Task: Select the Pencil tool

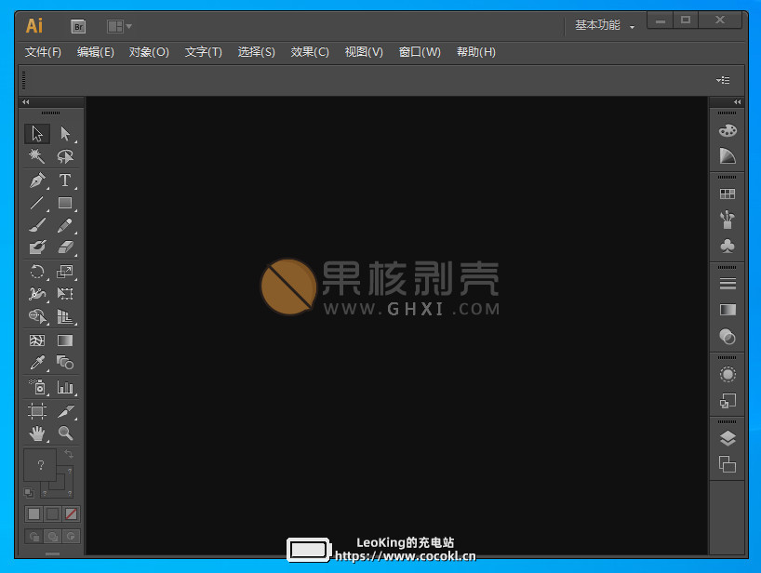Action: click(x=65, y=225)
